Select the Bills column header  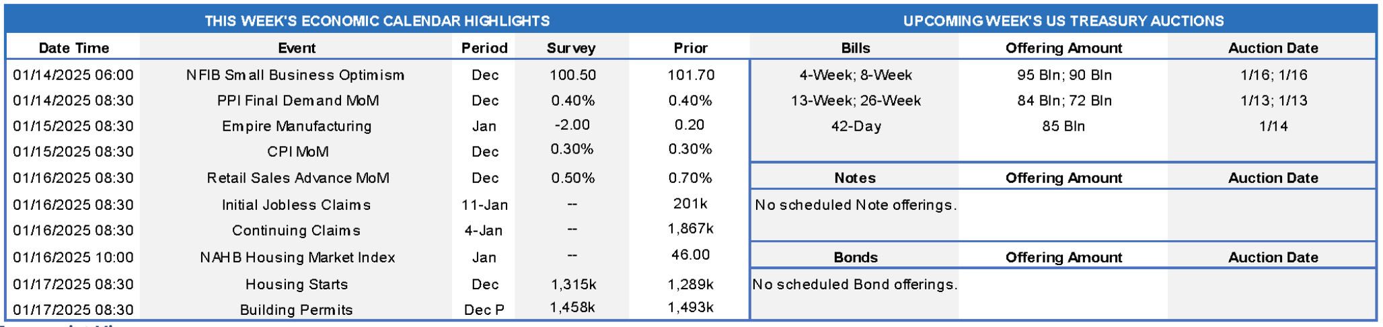(x=855, y=48)
